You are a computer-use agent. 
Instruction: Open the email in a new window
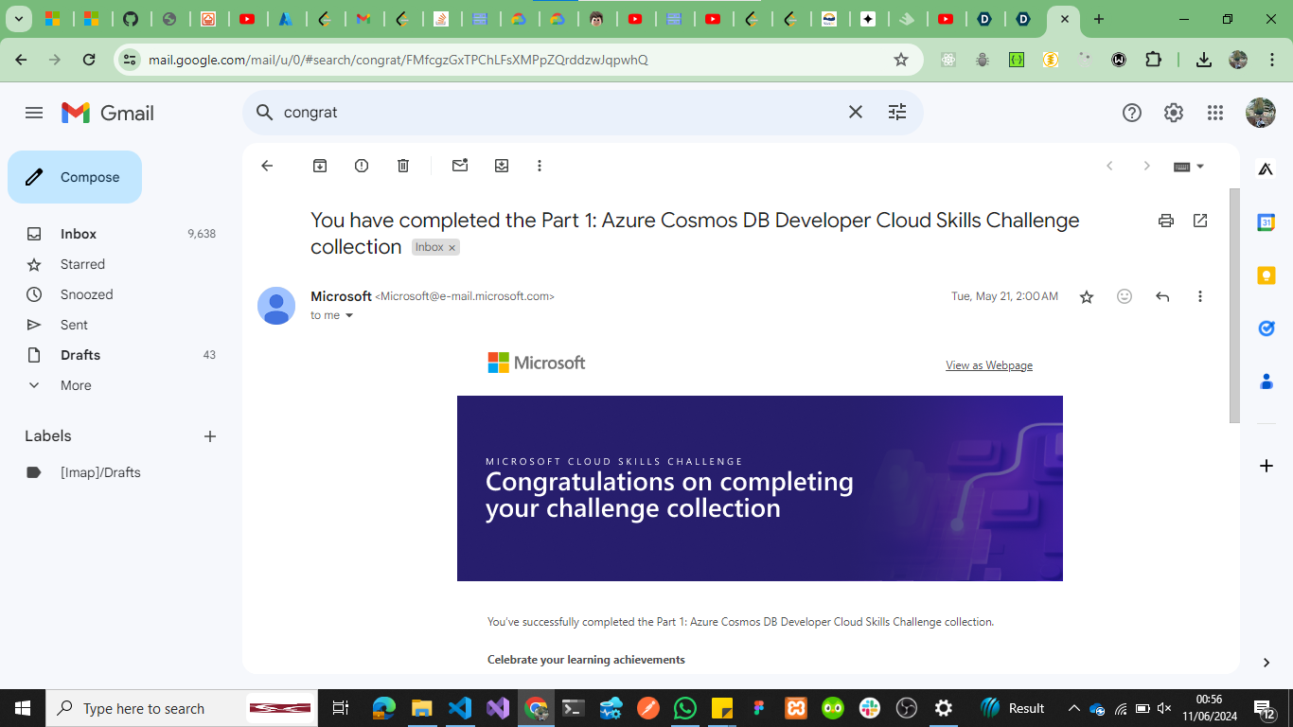click(x=1200, y=221)
